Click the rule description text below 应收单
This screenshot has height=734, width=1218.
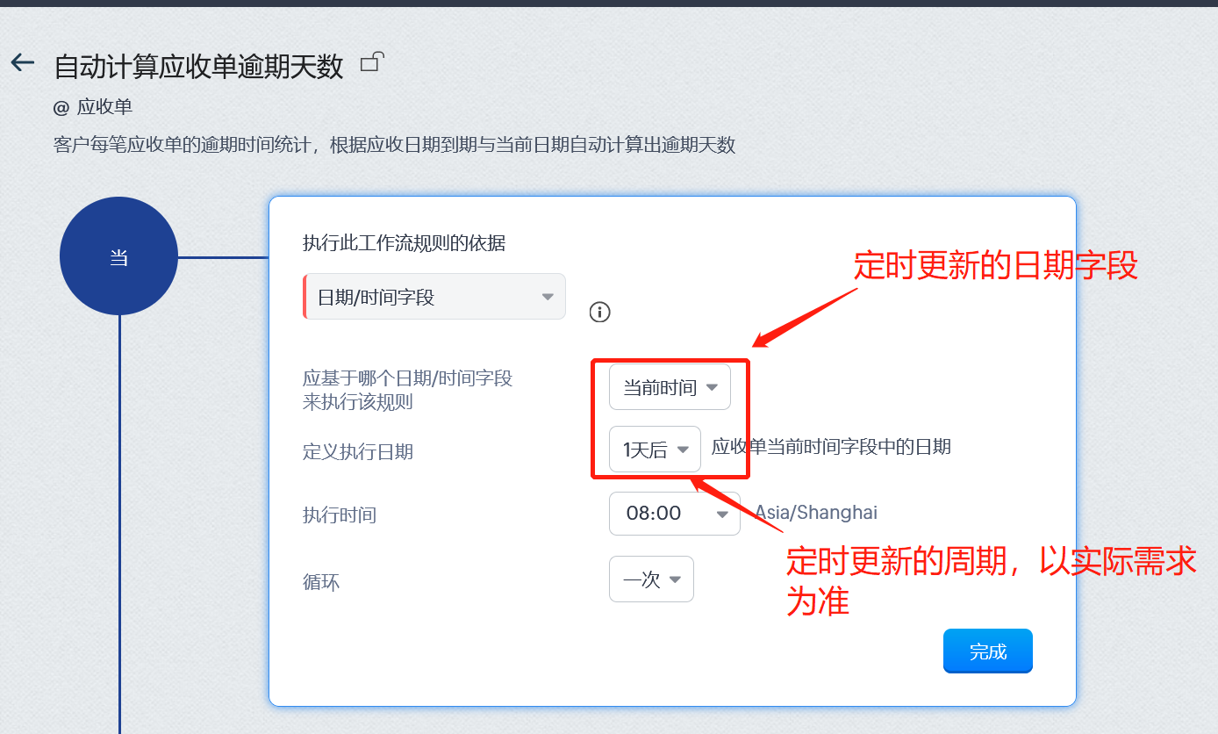click(395, 145)
